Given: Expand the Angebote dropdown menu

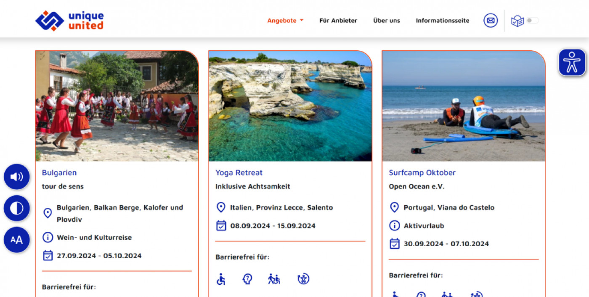Looking at the screenshot, I should click(285, 21).
